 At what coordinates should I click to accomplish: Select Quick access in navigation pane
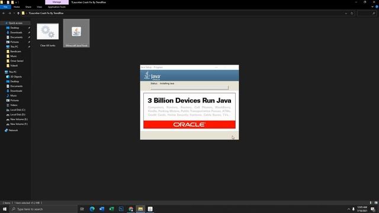coord(15,23)
